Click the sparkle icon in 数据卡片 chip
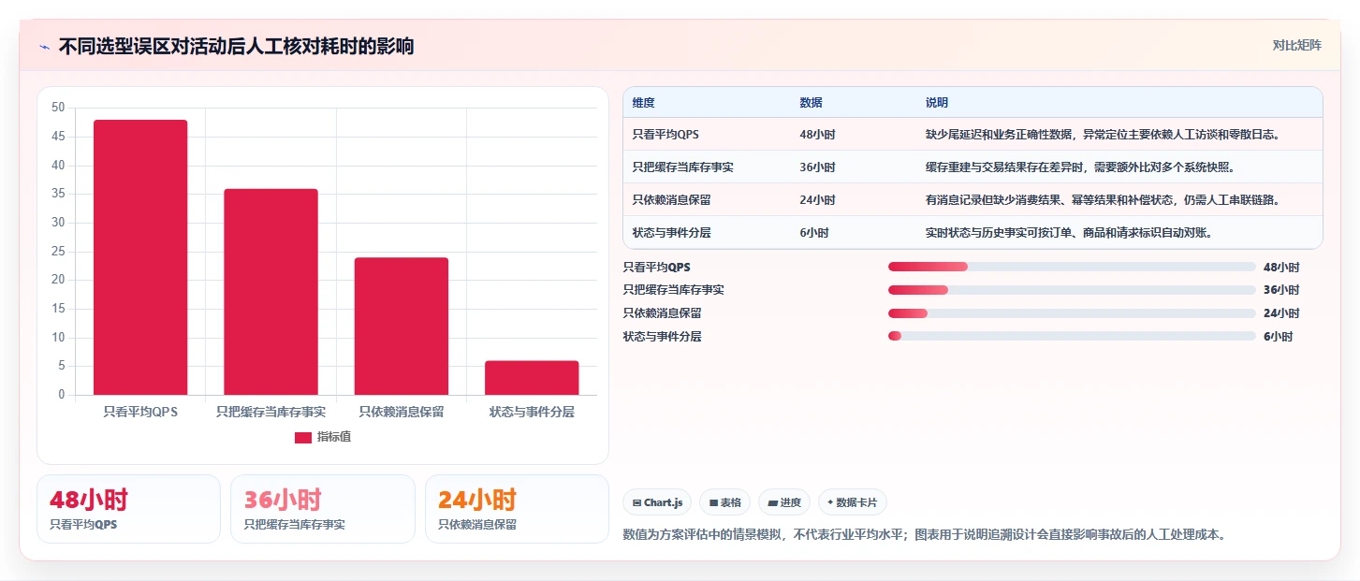1360x581 pixels. coord(830,503)
